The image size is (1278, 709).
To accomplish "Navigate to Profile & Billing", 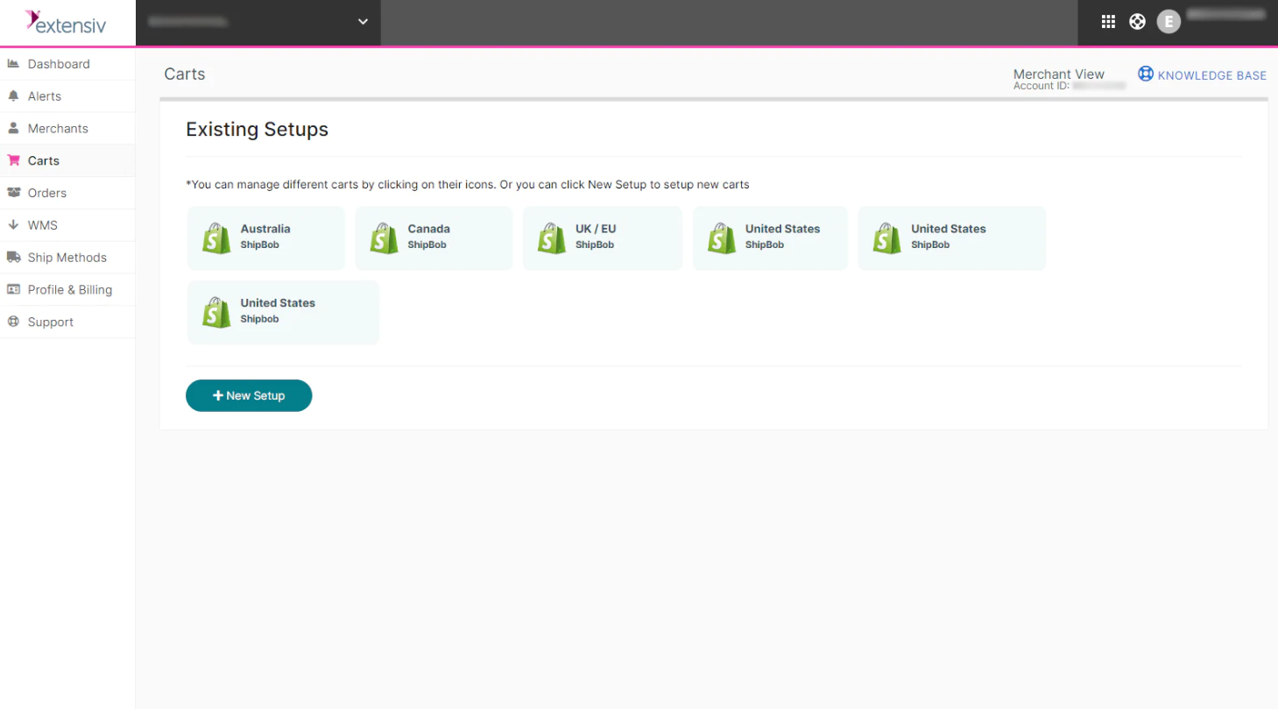I will coord(70,289).
